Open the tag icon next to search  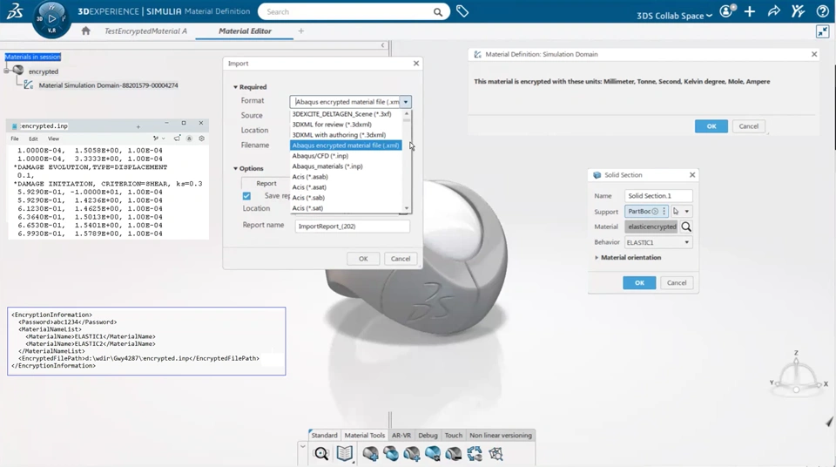pos(462,11)
